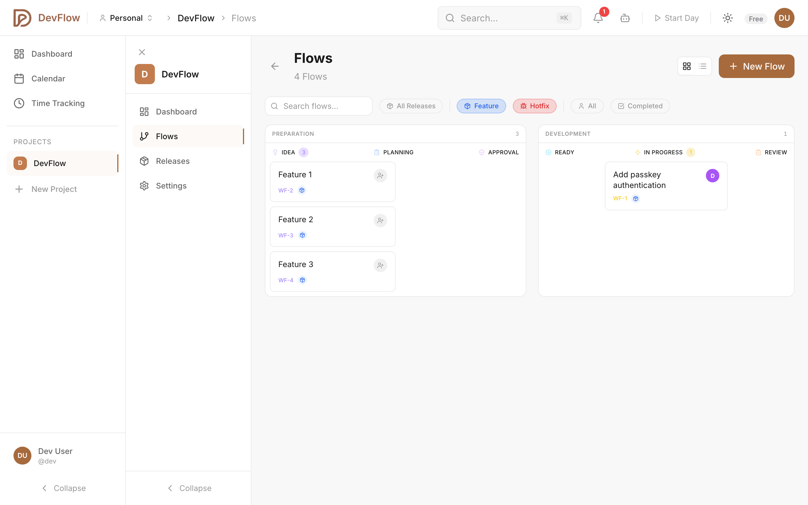Click the assign member icon on Feature 1
The width and height of the screenshot is (808, 505).
(x=380, y=175)
